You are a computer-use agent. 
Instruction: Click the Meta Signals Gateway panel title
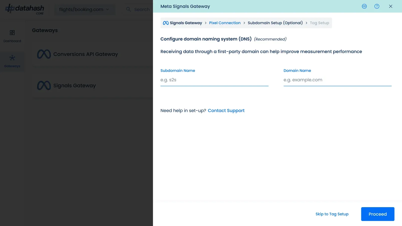point(185,6)
